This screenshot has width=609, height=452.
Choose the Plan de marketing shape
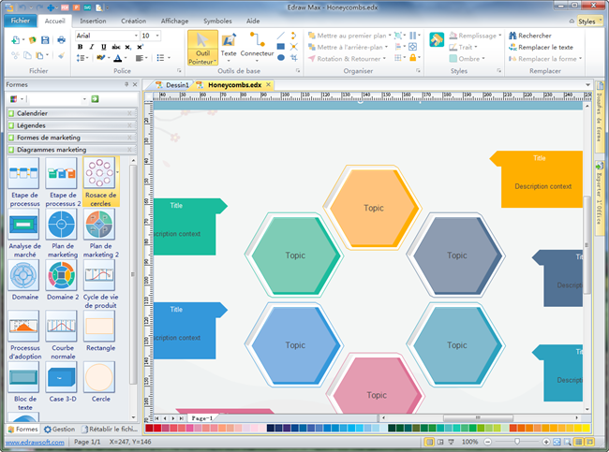pyautogui.click(x=62, y=233)
